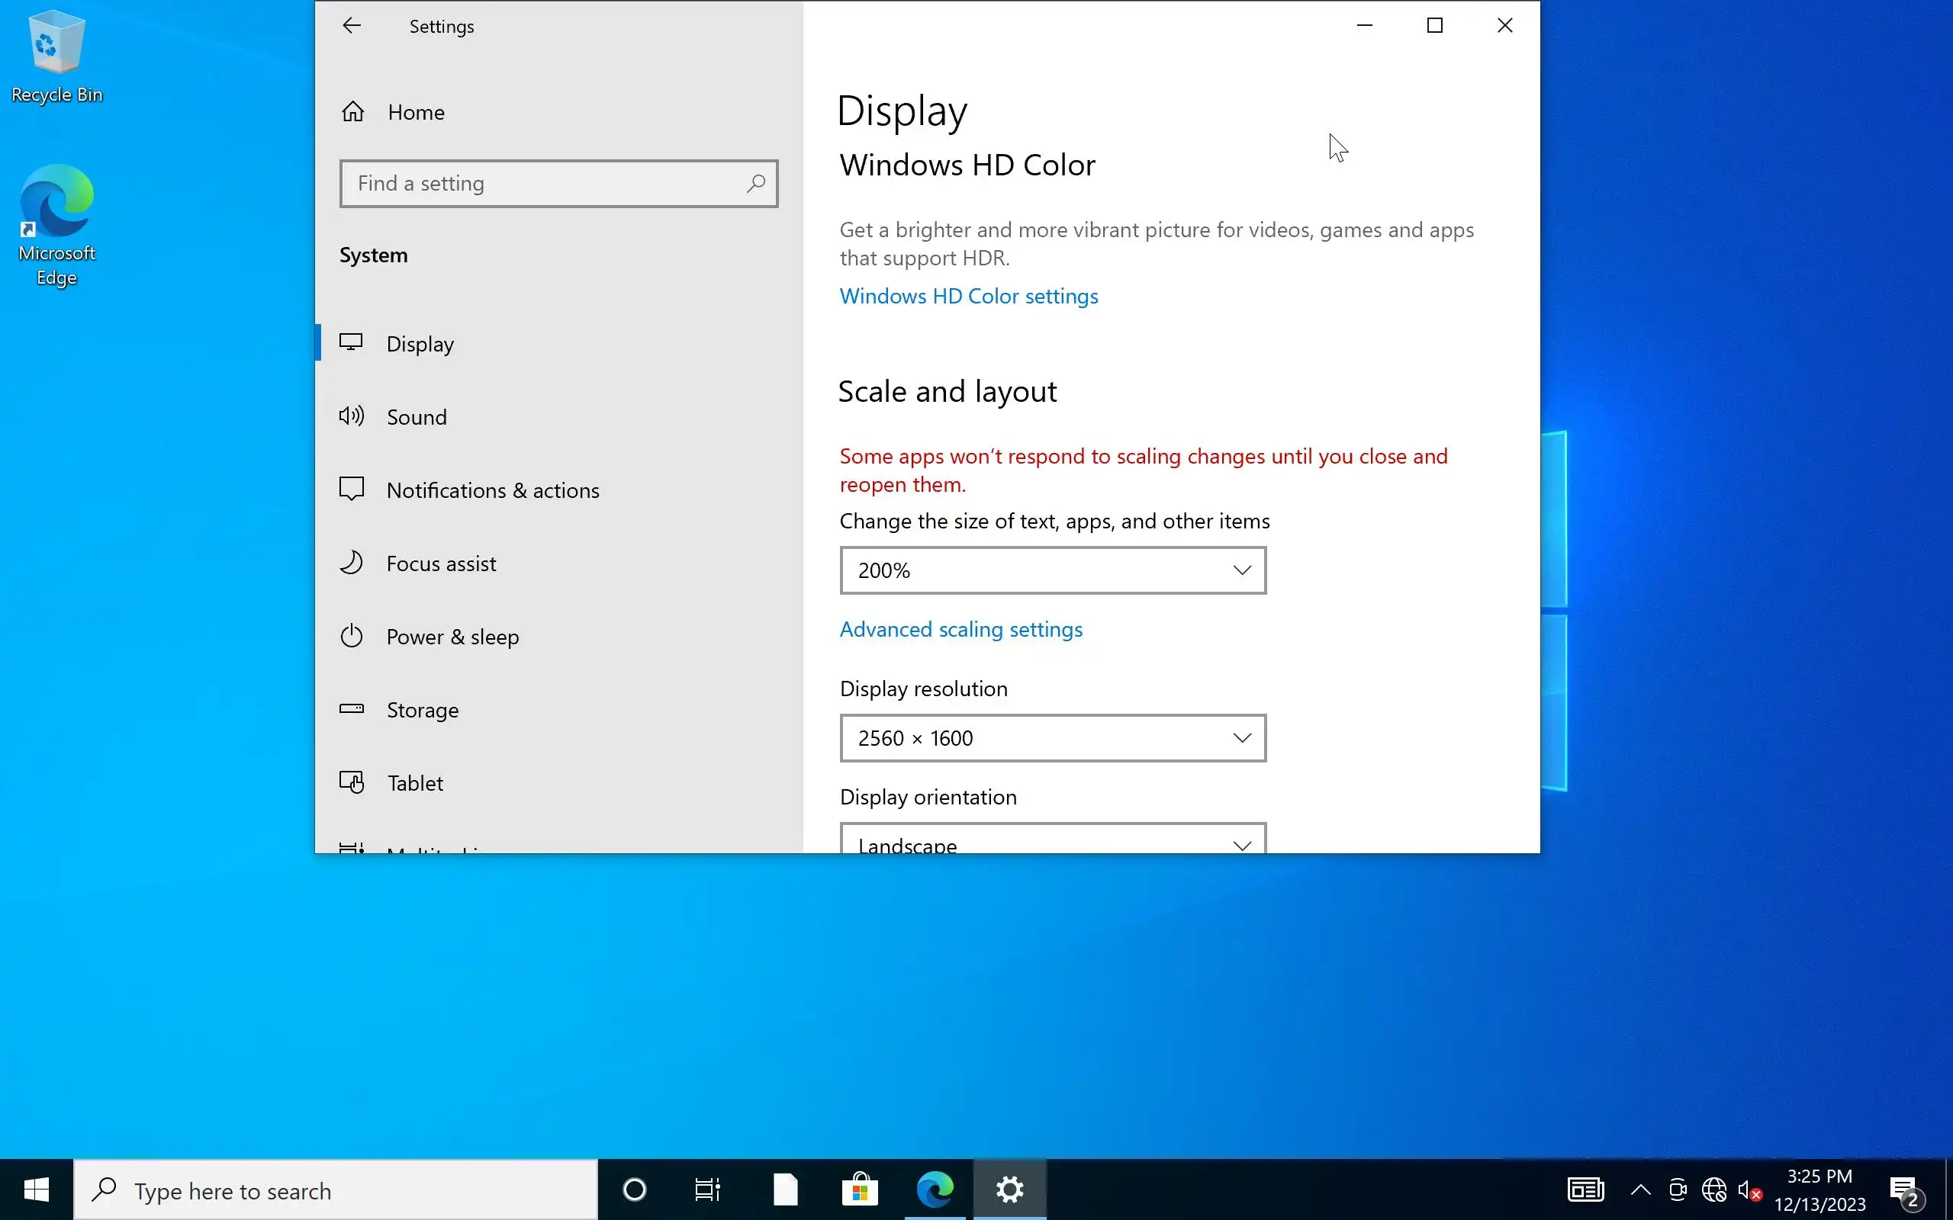Click the Home icon in sidebar

tap(352, 112)
